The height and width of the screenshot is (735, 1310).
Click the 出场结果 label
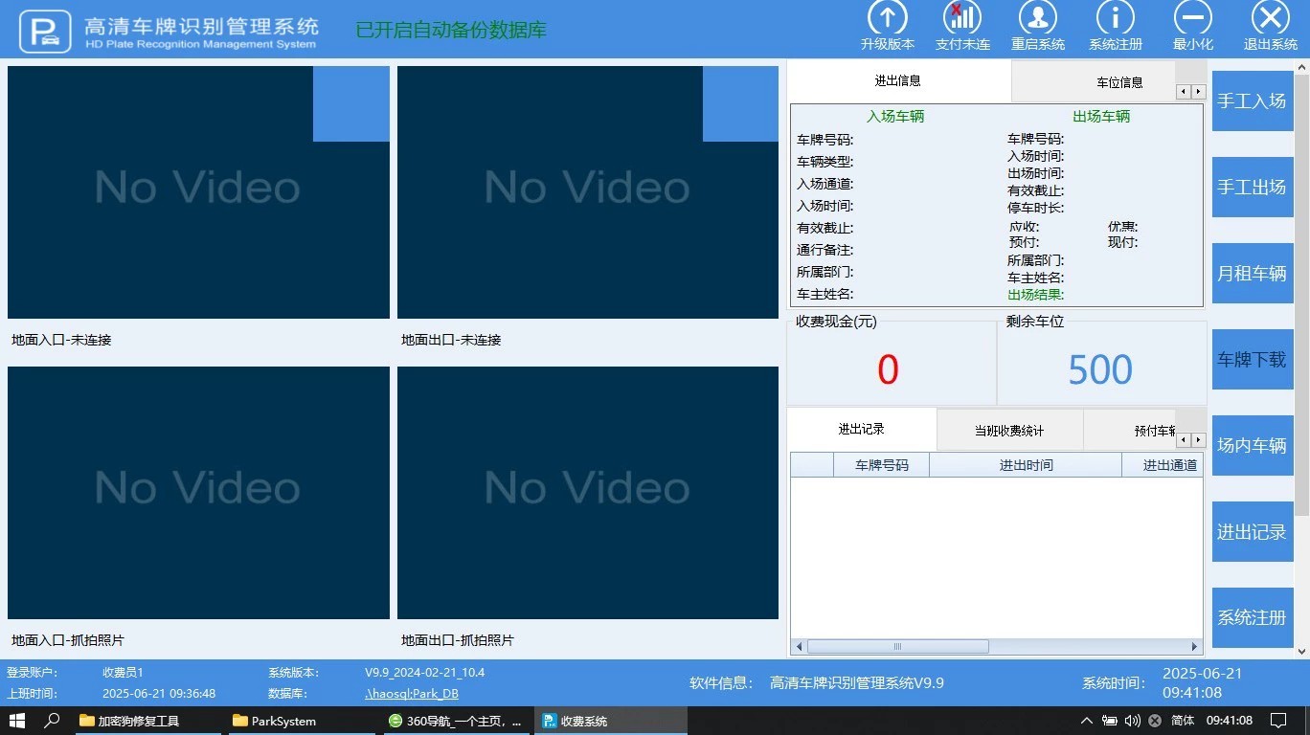coord(1036,295)
